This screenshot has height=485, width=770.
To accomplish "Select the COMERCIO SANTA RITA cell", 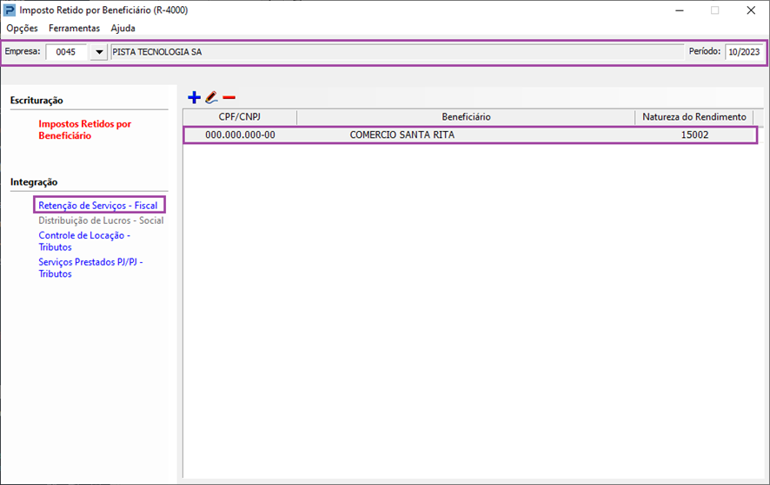I will point(402,134).
